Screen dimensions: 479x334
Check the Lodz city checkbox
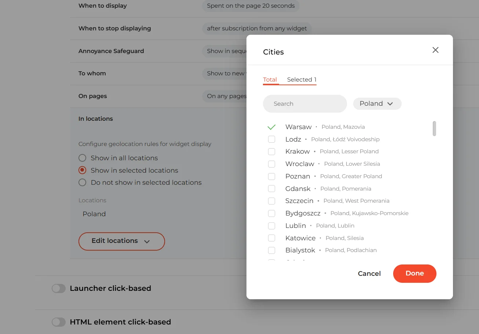(271, 139)
